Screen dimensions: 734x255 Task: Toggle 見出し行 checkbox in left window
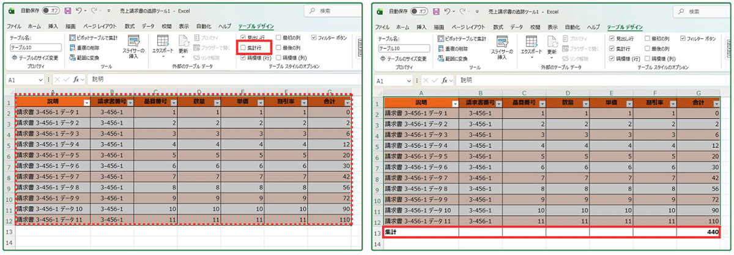pyautogui.click(x=244, y=38)
